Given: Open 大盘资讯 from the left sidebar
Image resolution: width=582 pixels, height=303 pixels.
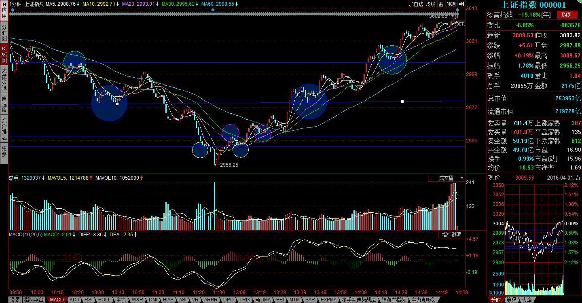Looking at the screenshot, I should click(x=4, y=79).
